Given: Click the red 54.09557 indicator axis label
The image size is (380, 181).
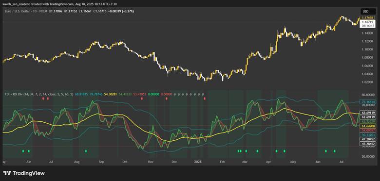Looking at the screenshot, I should (x=368, y=131).
